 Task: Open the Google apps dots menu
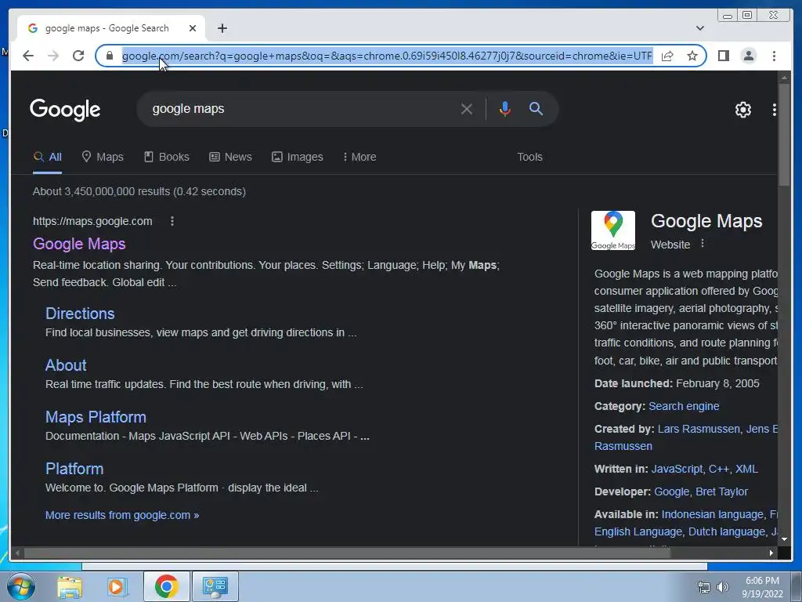tap(774, 109)
